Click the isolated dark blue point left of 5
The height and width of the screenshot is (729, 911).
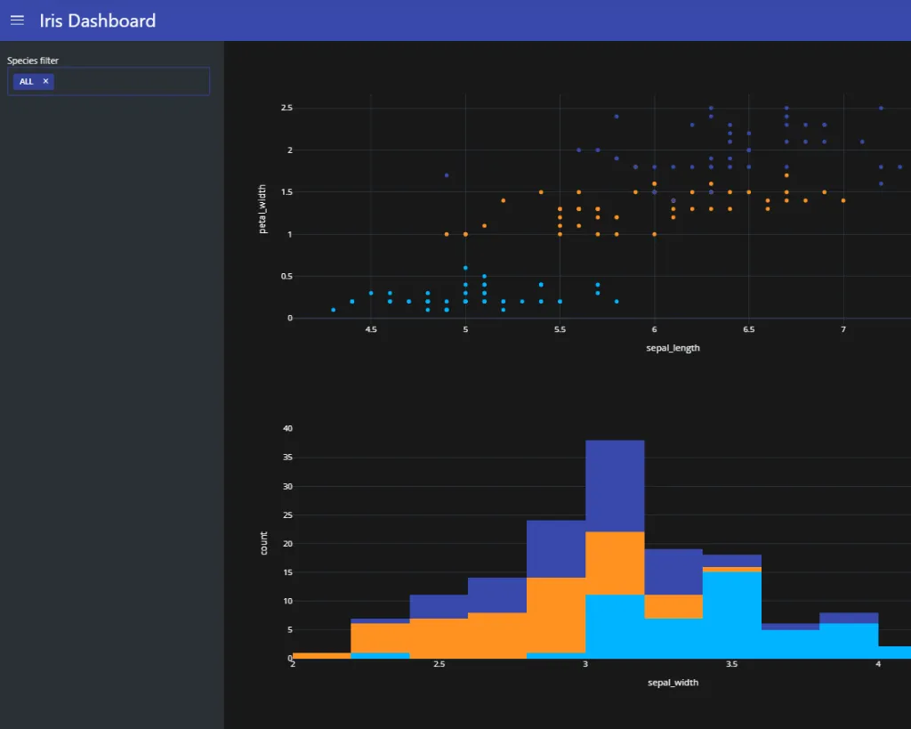[447, 175]
